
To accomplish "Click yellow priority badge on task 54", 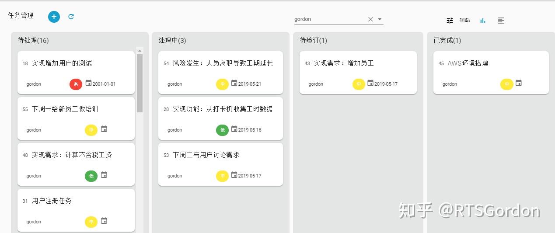I will tap(222, 84).
